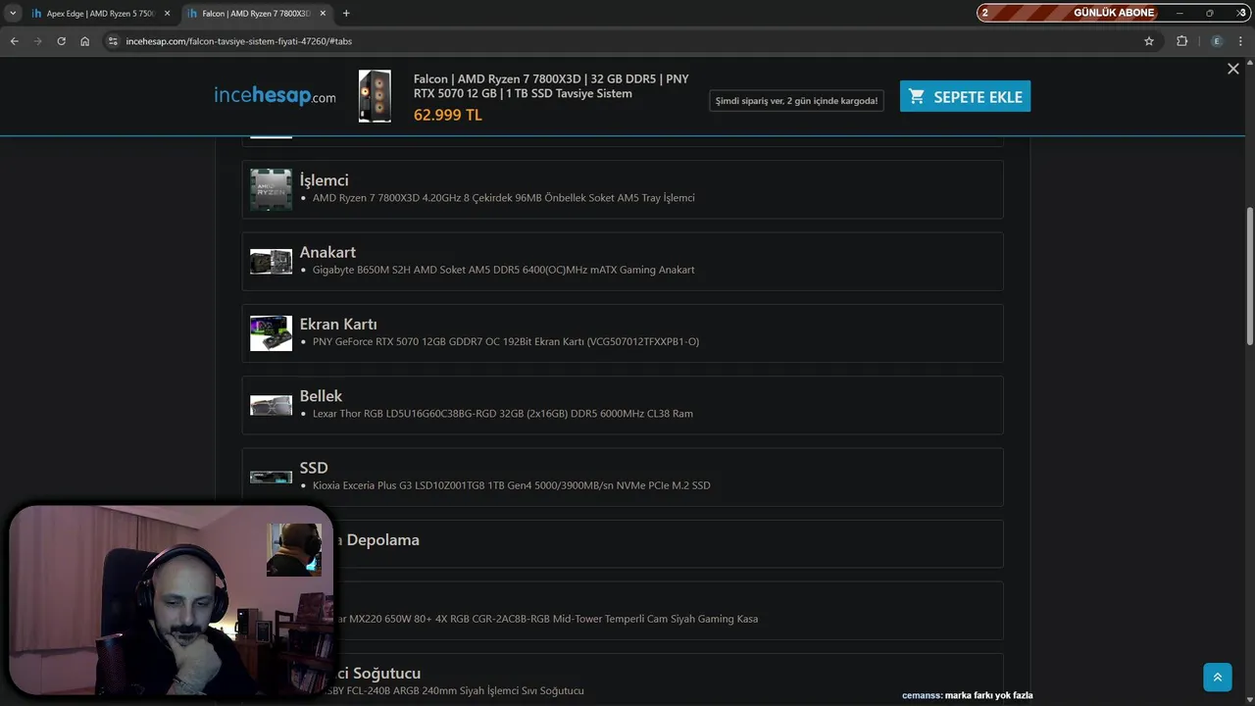Image resolution: width=1255 pixels, height=706 pixels.
Task: Open the İşlemci processor thumbnail
Action: click(x=271, y=189)
